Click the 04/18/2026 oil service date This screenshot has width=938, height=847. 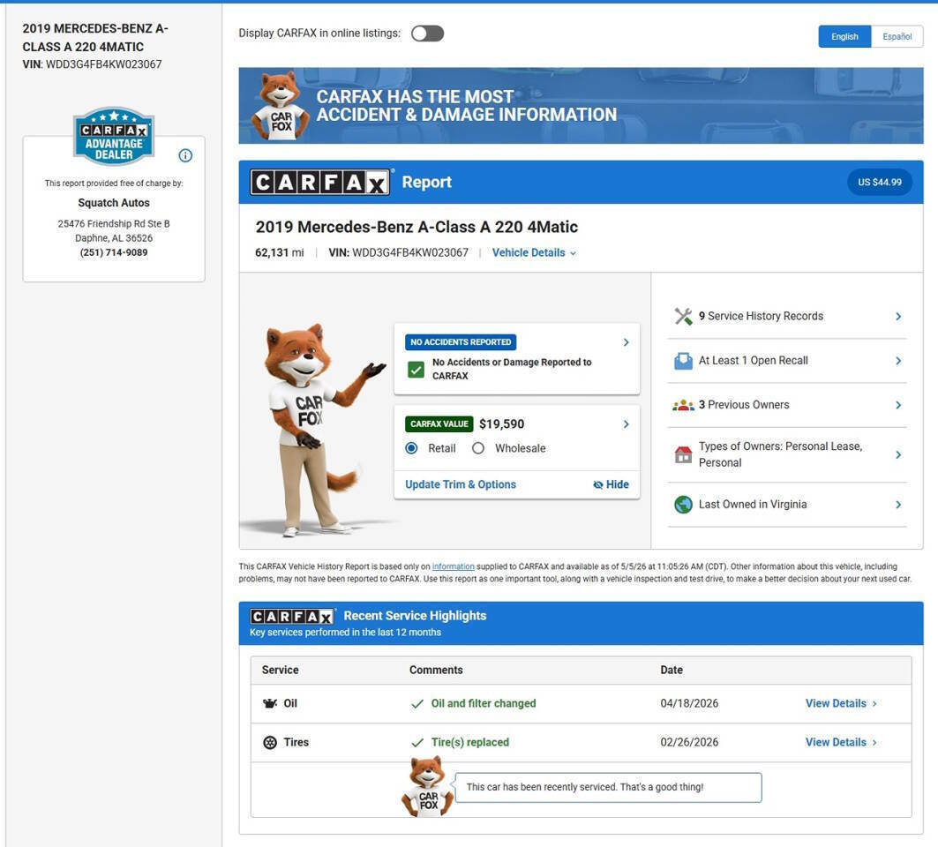tap(689, 703)
